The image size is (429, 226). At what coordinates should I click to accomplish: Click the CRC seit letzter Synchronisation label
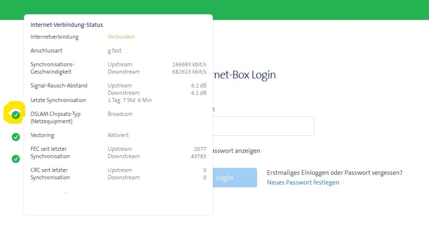[50, 173]
